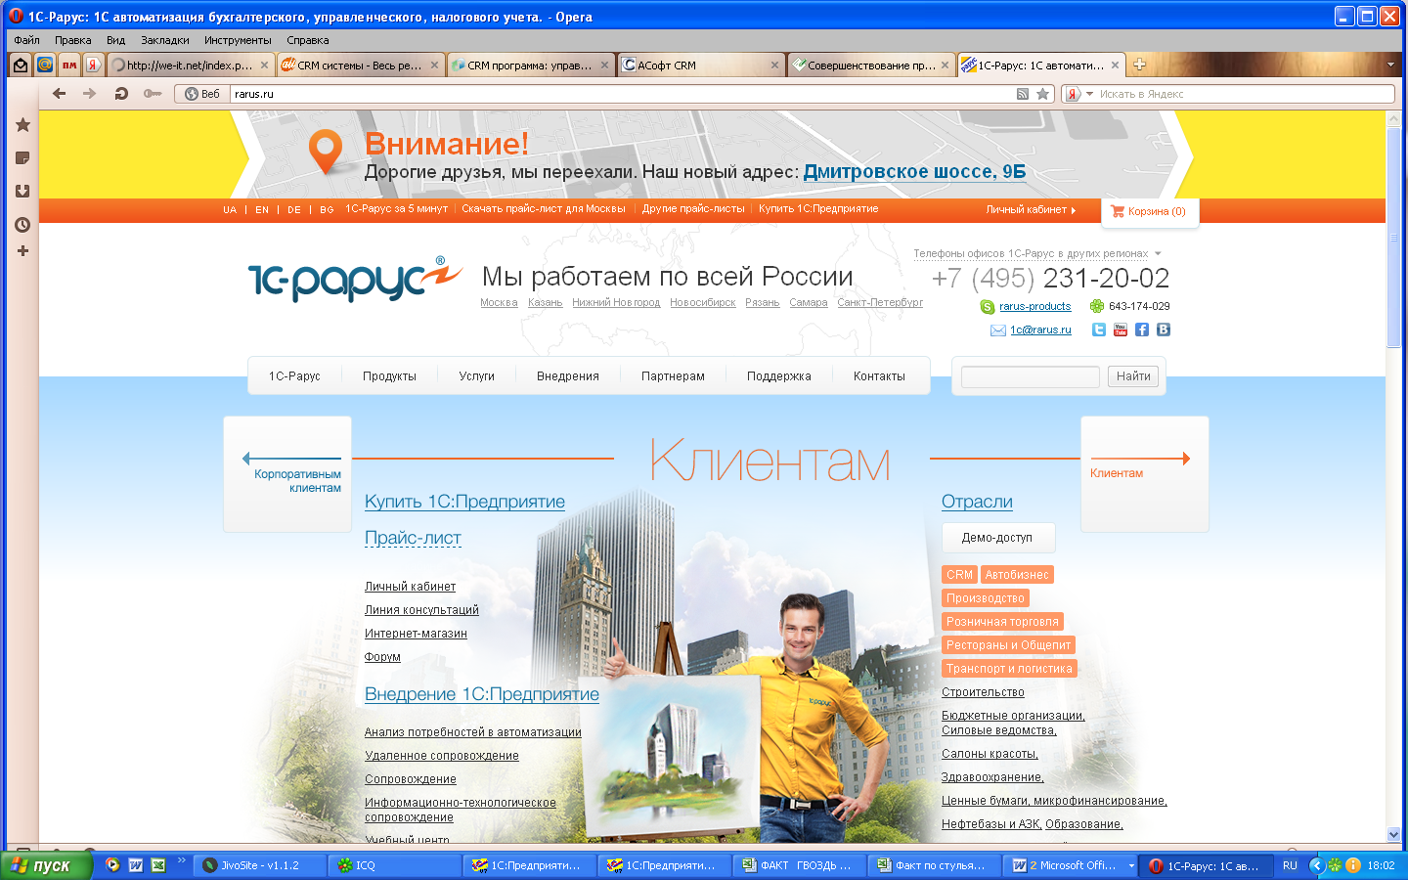The height and width of the screenshot is (880, 1408).
Task: Open the Start button пуск
Action: coord(46,865)
